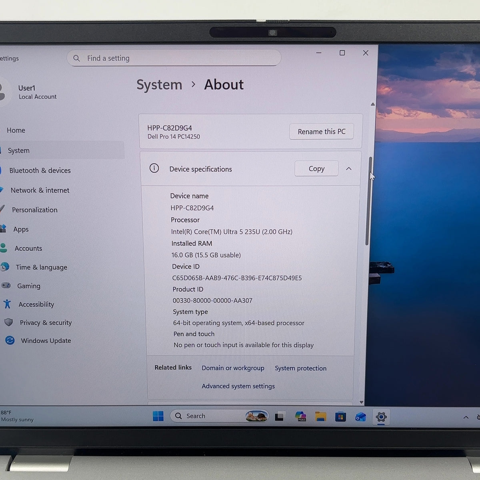Collapse the Device specifications section

[349, 169]
